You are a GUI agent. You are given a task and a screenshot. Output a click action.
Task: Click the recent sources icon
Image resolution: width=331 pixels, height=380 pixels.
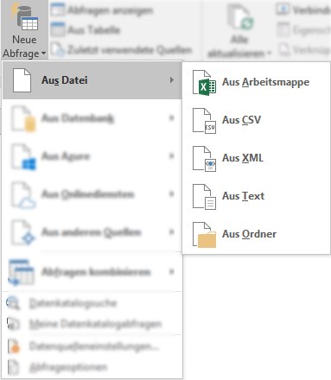pyautogui.click(x=58, y=50)
